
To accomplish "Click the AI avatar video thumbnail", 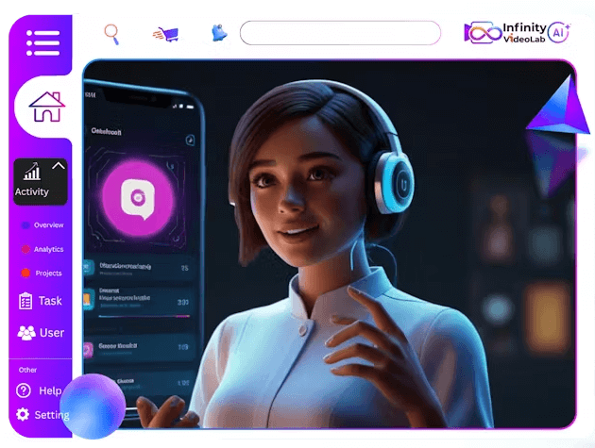I will 330,244.
